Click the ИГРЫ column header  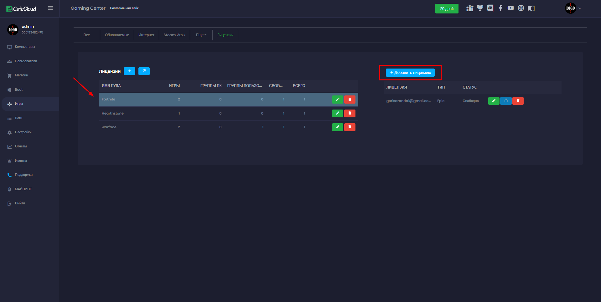[x=174, y=86]
